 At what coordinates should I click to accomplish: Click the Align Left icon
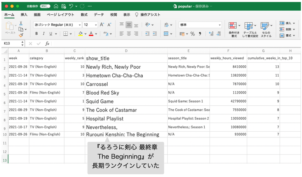122,34
